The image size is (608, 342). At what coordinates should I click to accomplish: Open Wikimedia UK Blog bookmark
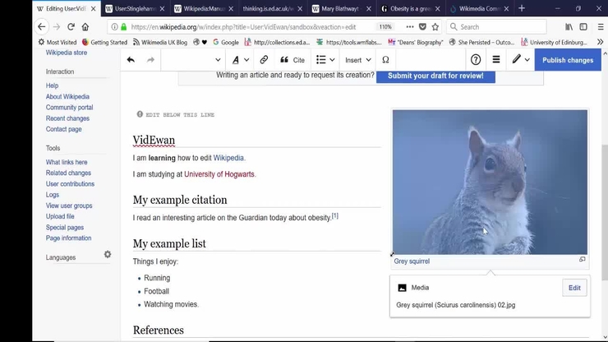[x=159, y=42]
